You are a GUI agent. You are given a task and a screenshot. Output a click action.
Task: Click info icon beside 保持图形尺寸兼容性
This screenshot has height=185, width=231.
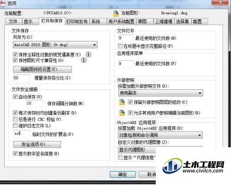pyautogui.click(x=84, y=60)
